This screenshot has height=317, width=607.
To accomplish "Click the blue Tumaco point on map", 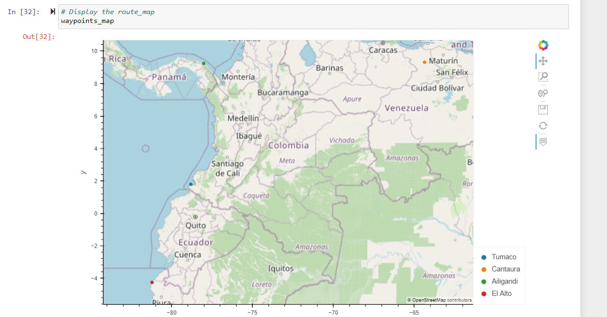I will tap(191, 184).
